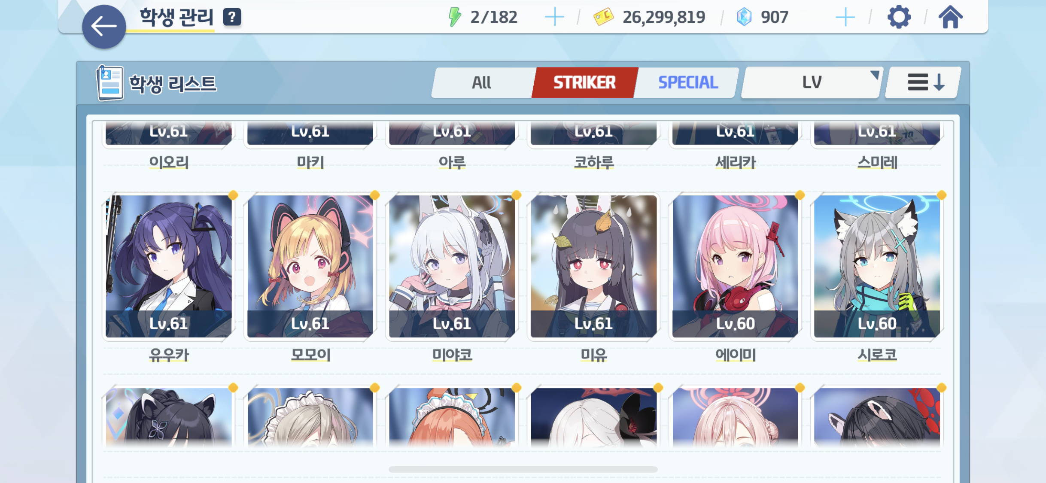Tap the green energy bolt icon
Viewport: 1046px width, 483px height.
(x=455, y=17)
